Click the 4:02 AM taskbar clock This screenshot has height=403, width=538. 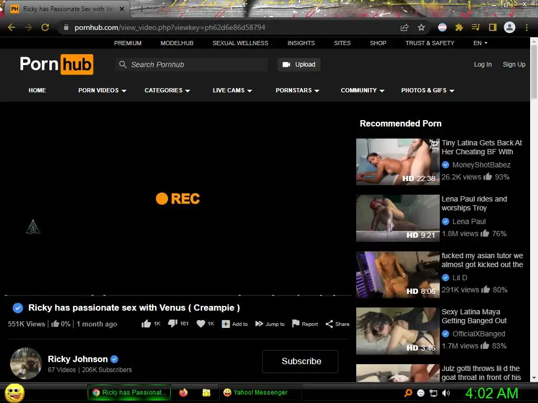point(492,393)
